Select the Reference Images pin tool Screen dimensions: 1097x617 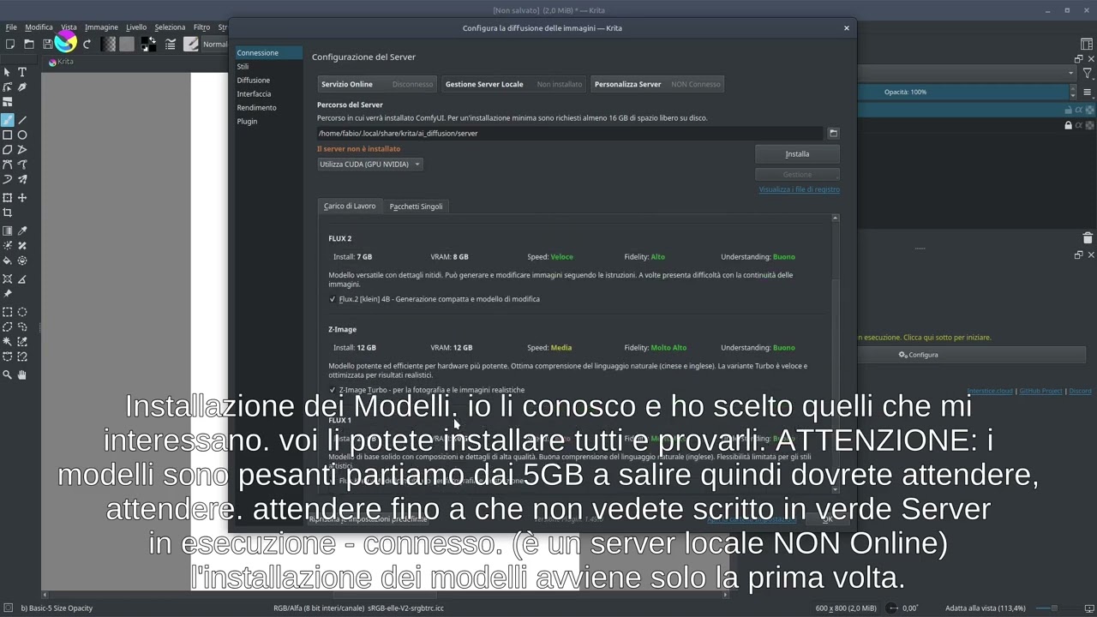(8, 294)
